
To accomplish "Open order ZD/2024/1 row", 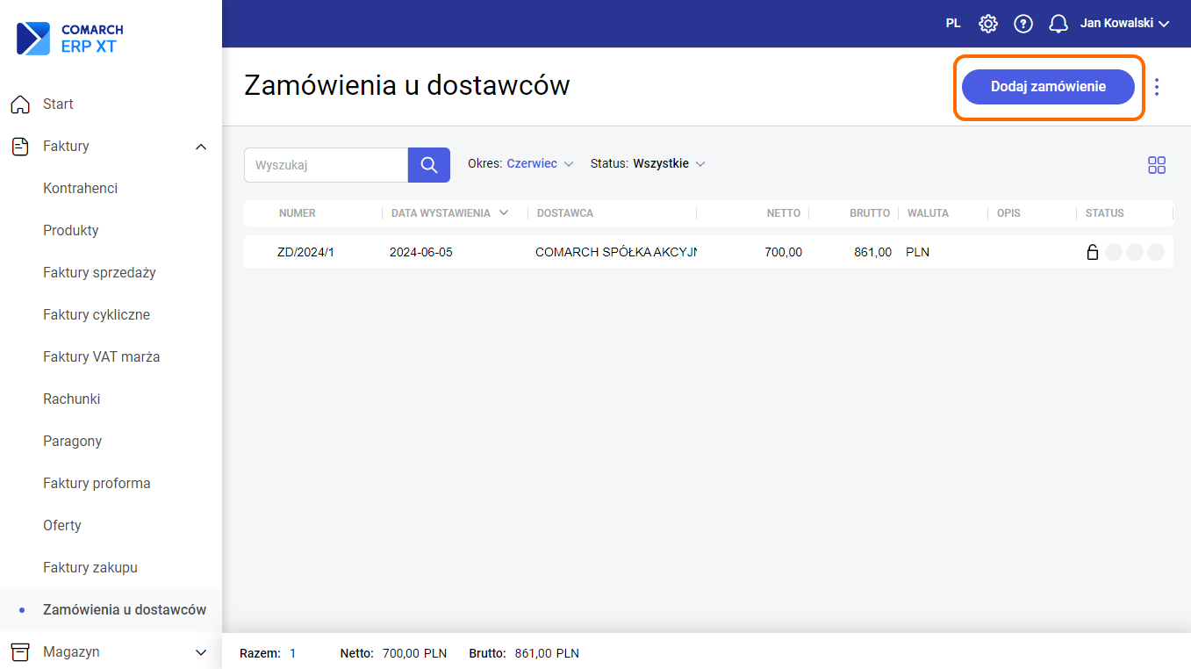I will tap(305, 252).
